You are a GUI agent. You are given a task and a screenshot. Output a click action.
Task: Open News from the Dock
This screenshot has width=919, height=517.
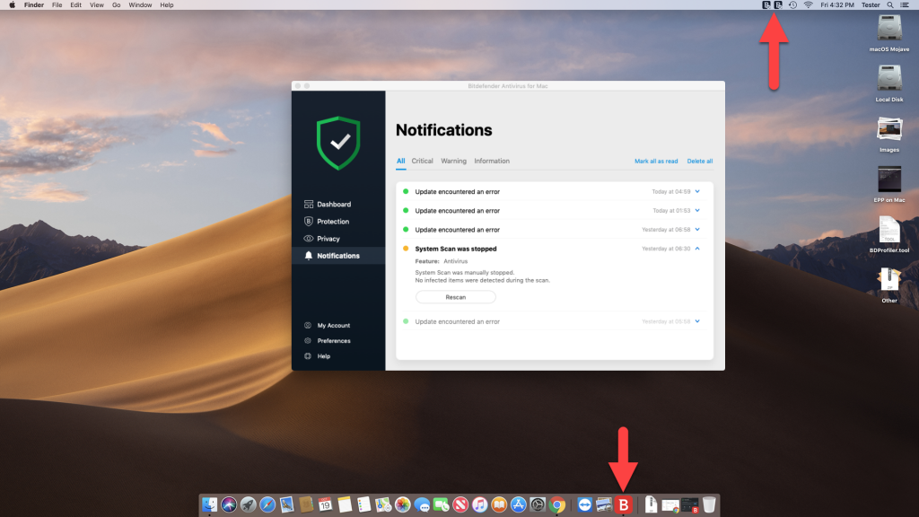click(x=460, y=504)
